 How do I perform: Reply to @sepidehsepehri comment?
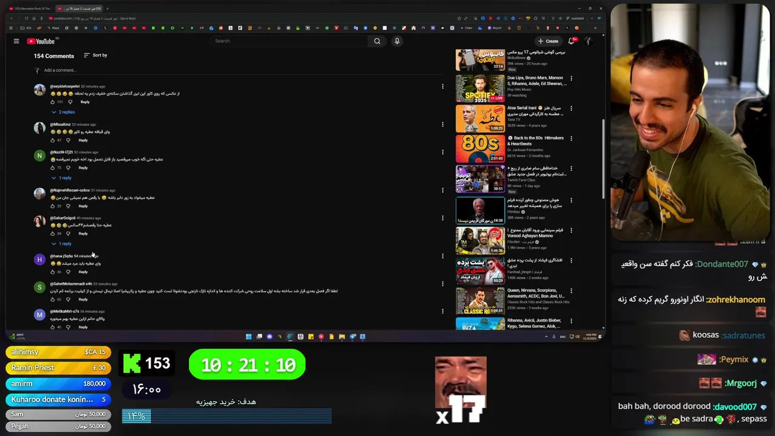[x=85, y=102]
